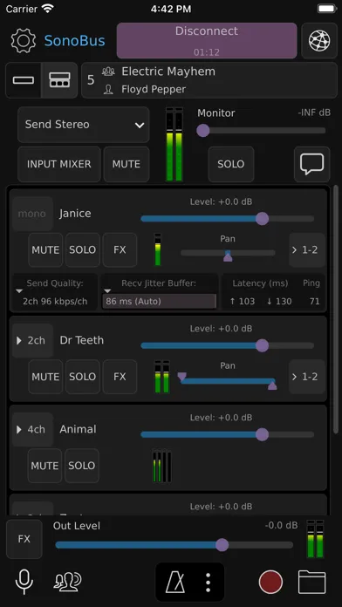Screen dimensions: 342x607
Task: Click the output level meter
Action: click(x=315, y=539)
